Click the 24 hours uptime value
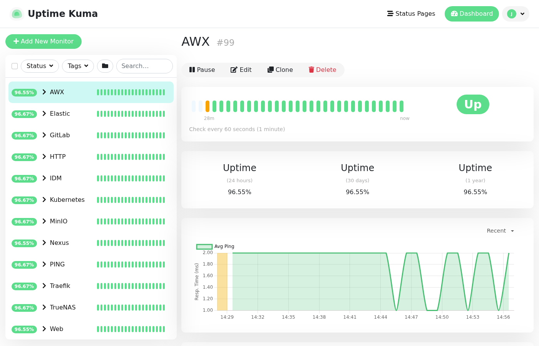 click(239, 192)
